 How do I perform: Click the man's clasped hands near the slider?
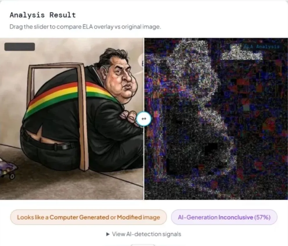click(129, 118)
